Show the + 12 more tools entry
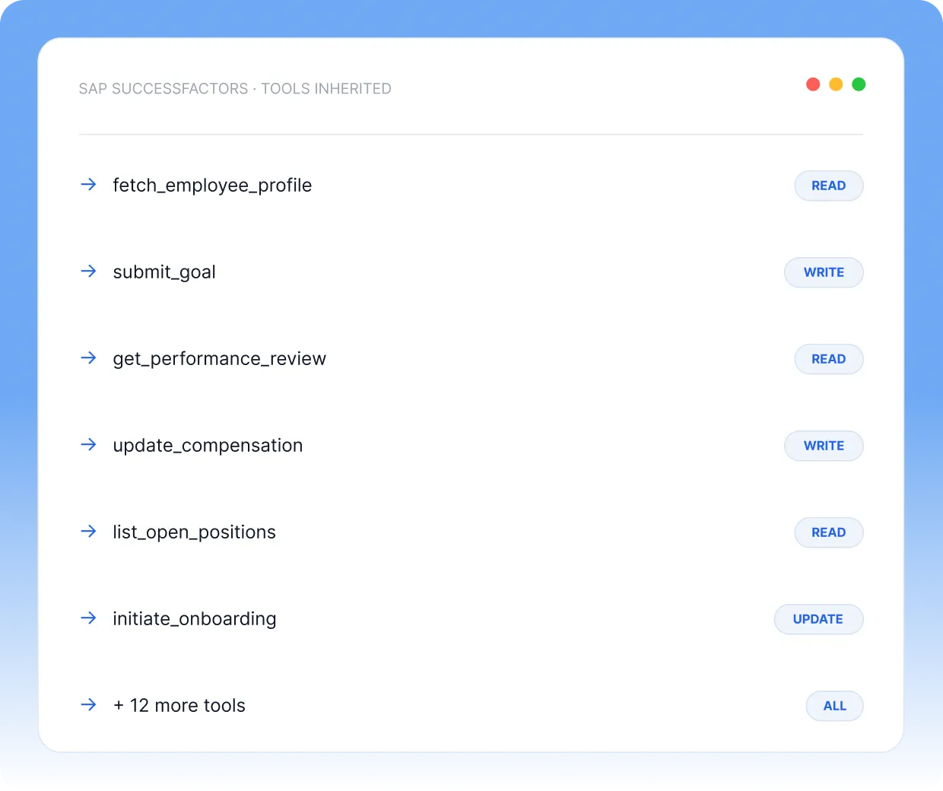Viewport: 943px width, 791px height. click(179, 706)
